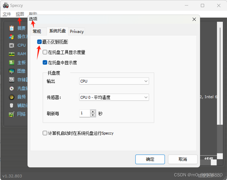Open the 帮助 menu
227x180 pixels.
tap(33, 14)
